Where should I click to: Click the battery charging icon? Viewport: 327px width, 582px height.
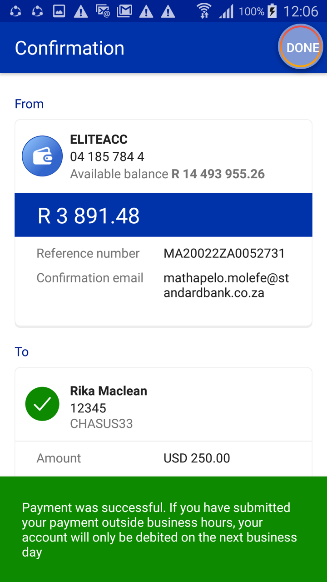pyautogui.click(x=272, y=11)
